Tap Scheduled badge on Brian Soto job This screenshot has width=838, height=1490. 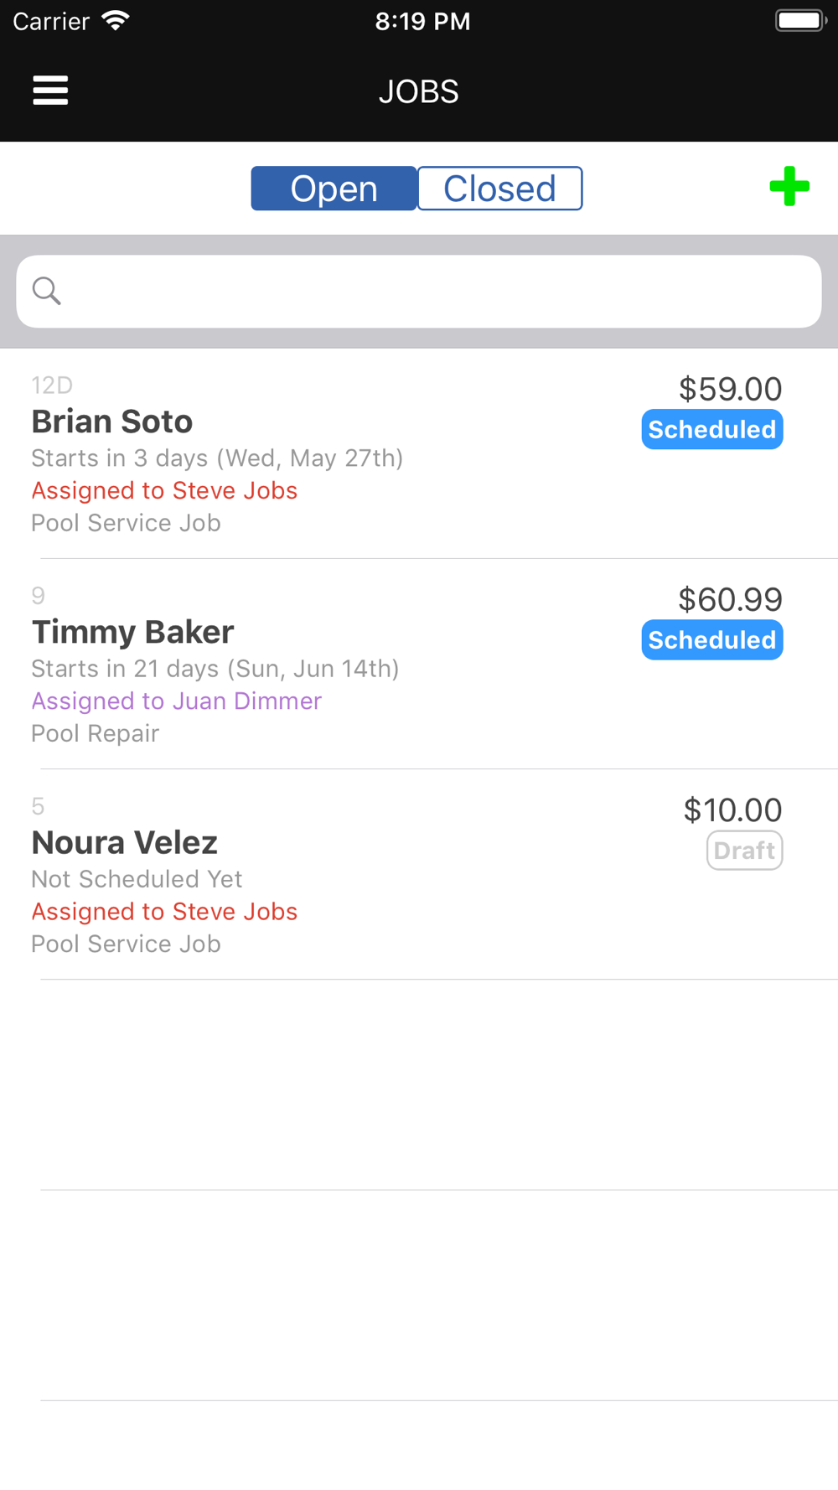712,430
